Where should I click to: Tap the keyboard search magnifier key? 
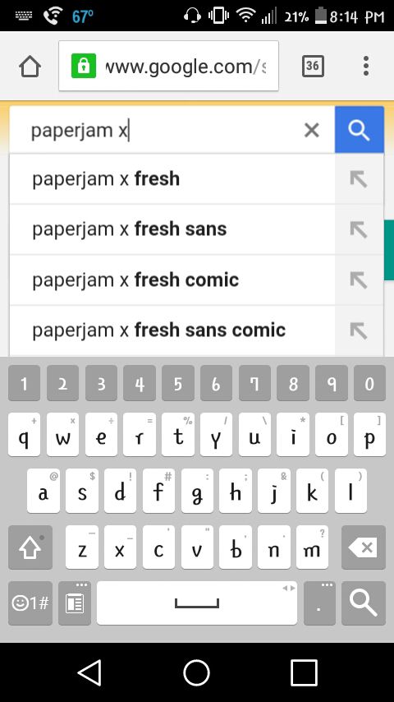tap(363, 603)
